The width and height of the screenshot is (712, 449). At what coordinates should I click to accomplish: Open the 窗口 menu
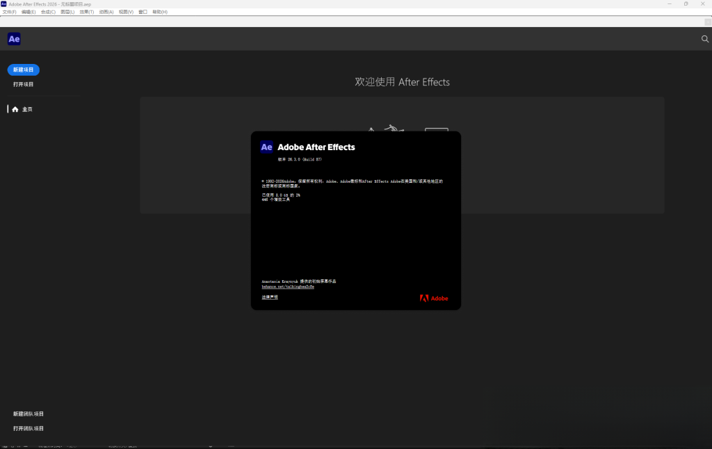tap(143, 12)
